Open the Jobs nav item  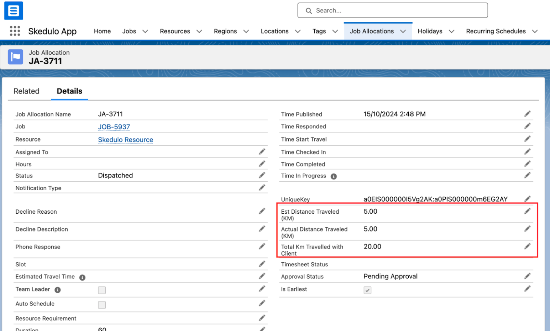(x=129, y=31)
